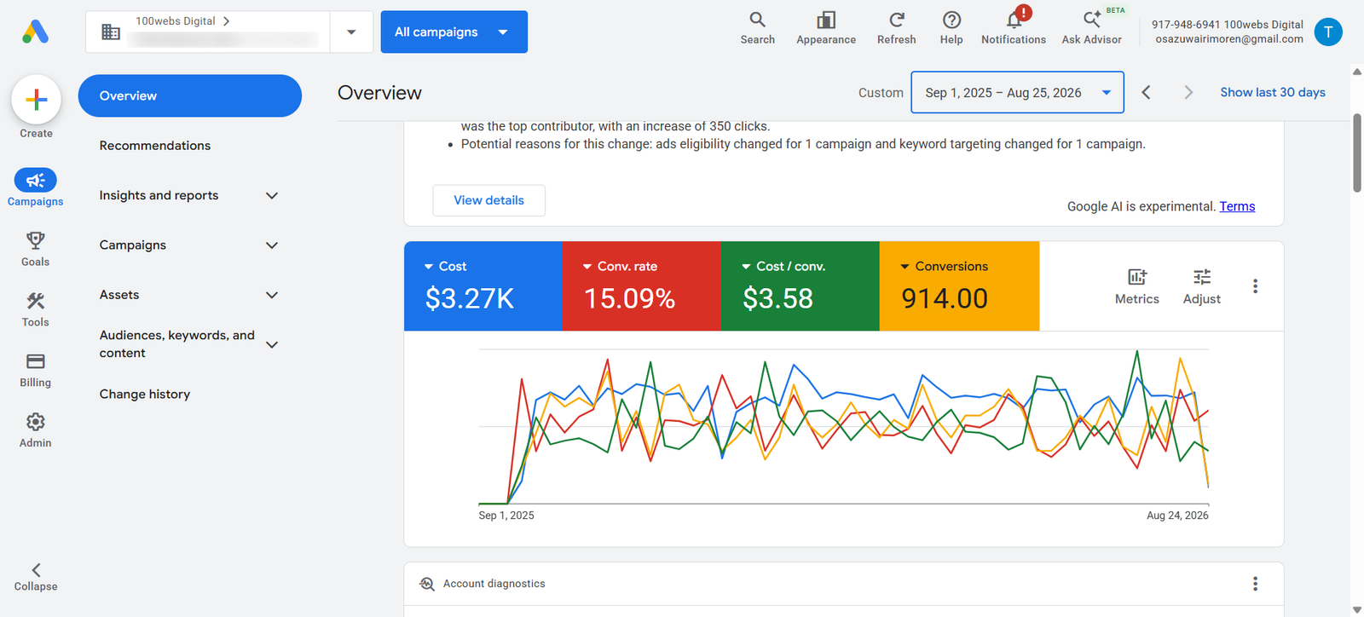Open 100webs Digital account breadcrumb

coord(182,20)
